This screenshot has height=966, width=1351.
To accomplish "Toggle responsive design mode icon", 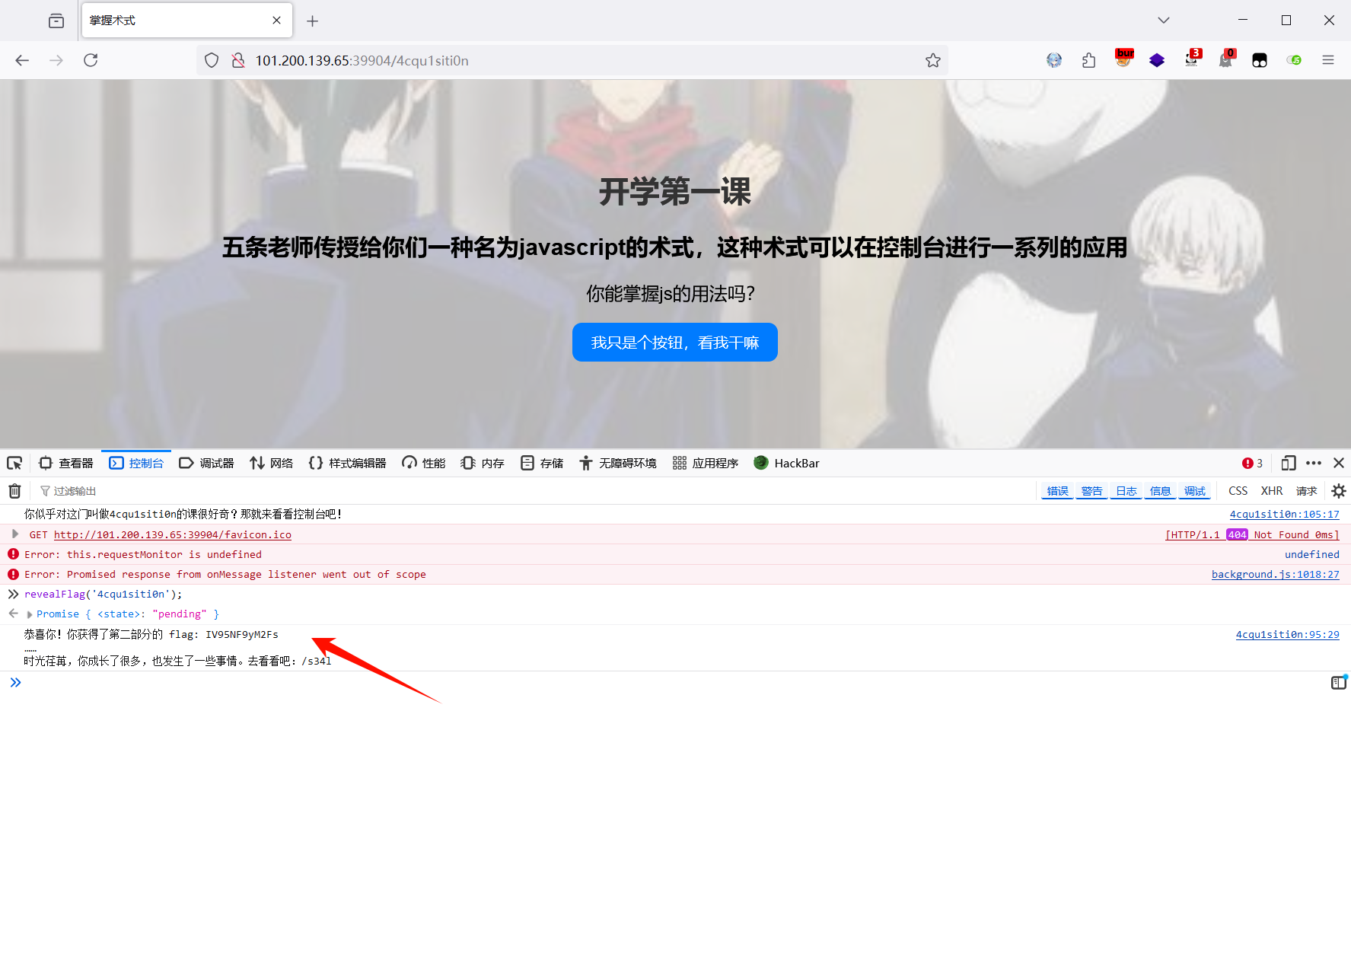I will pyautogui.click(x=1289, y=463).
